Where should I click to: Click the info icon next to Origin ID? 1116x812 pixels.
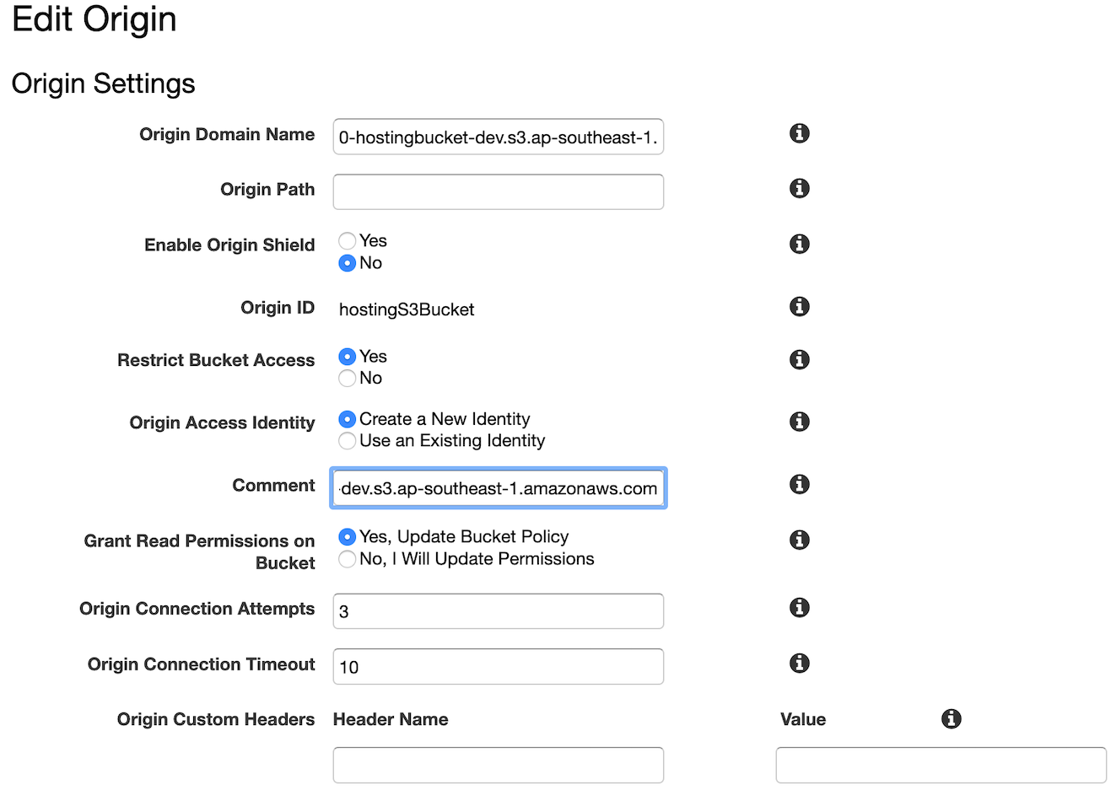click(799, 306)
